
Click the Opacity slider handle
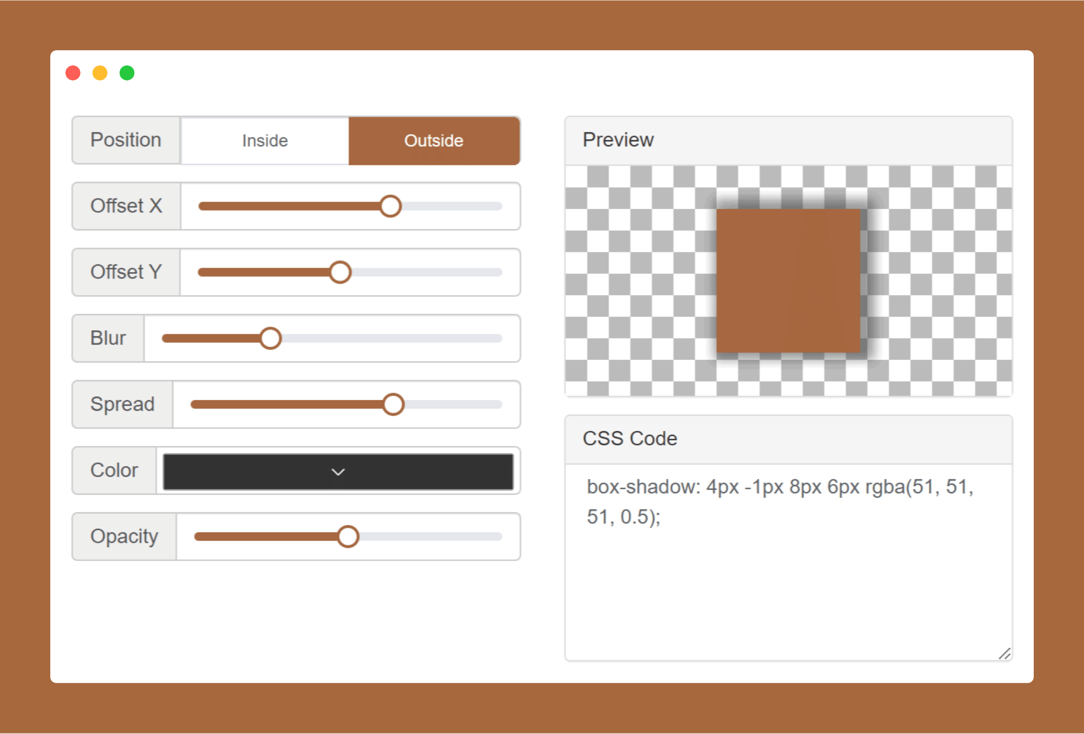[x=348, y=536]
